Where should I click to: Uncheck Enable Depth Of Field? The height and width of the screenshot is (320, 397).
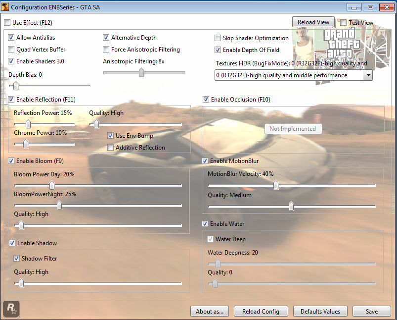pos(218,50)
